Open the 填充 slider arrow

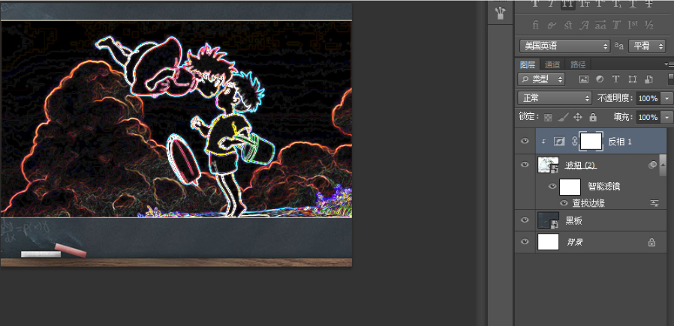point(667,117)
